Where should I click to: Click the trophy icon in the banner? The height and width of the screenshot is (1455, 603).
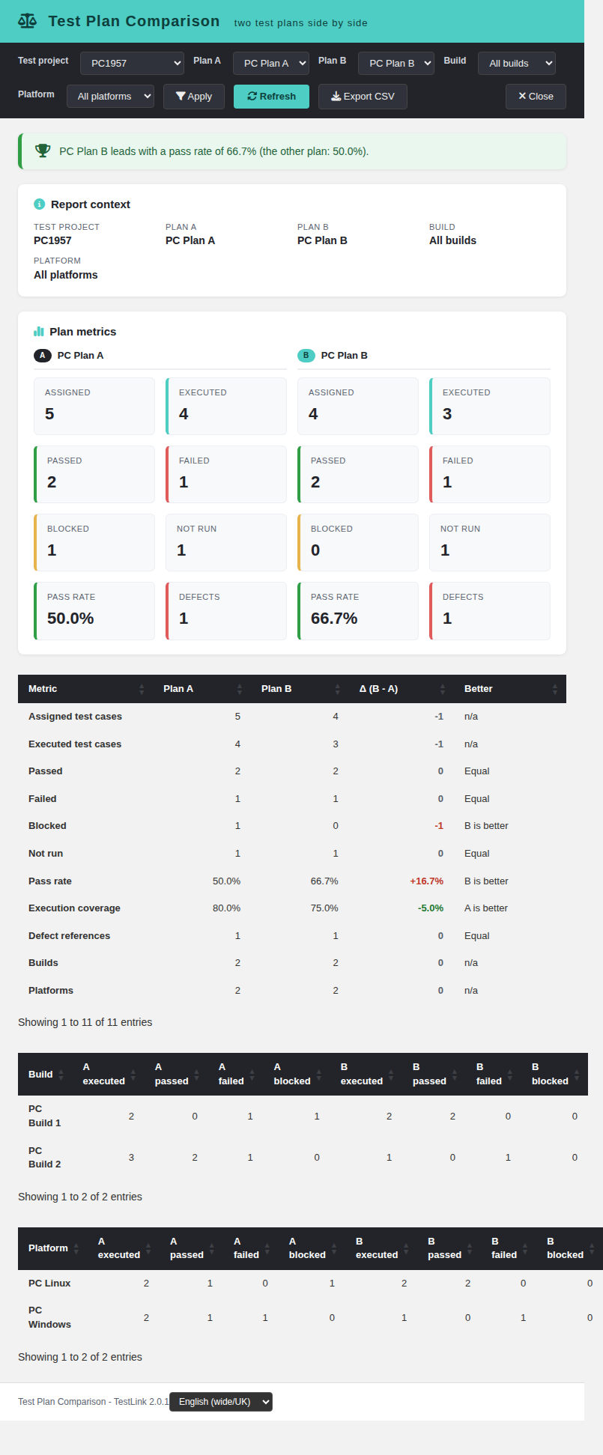43,151
